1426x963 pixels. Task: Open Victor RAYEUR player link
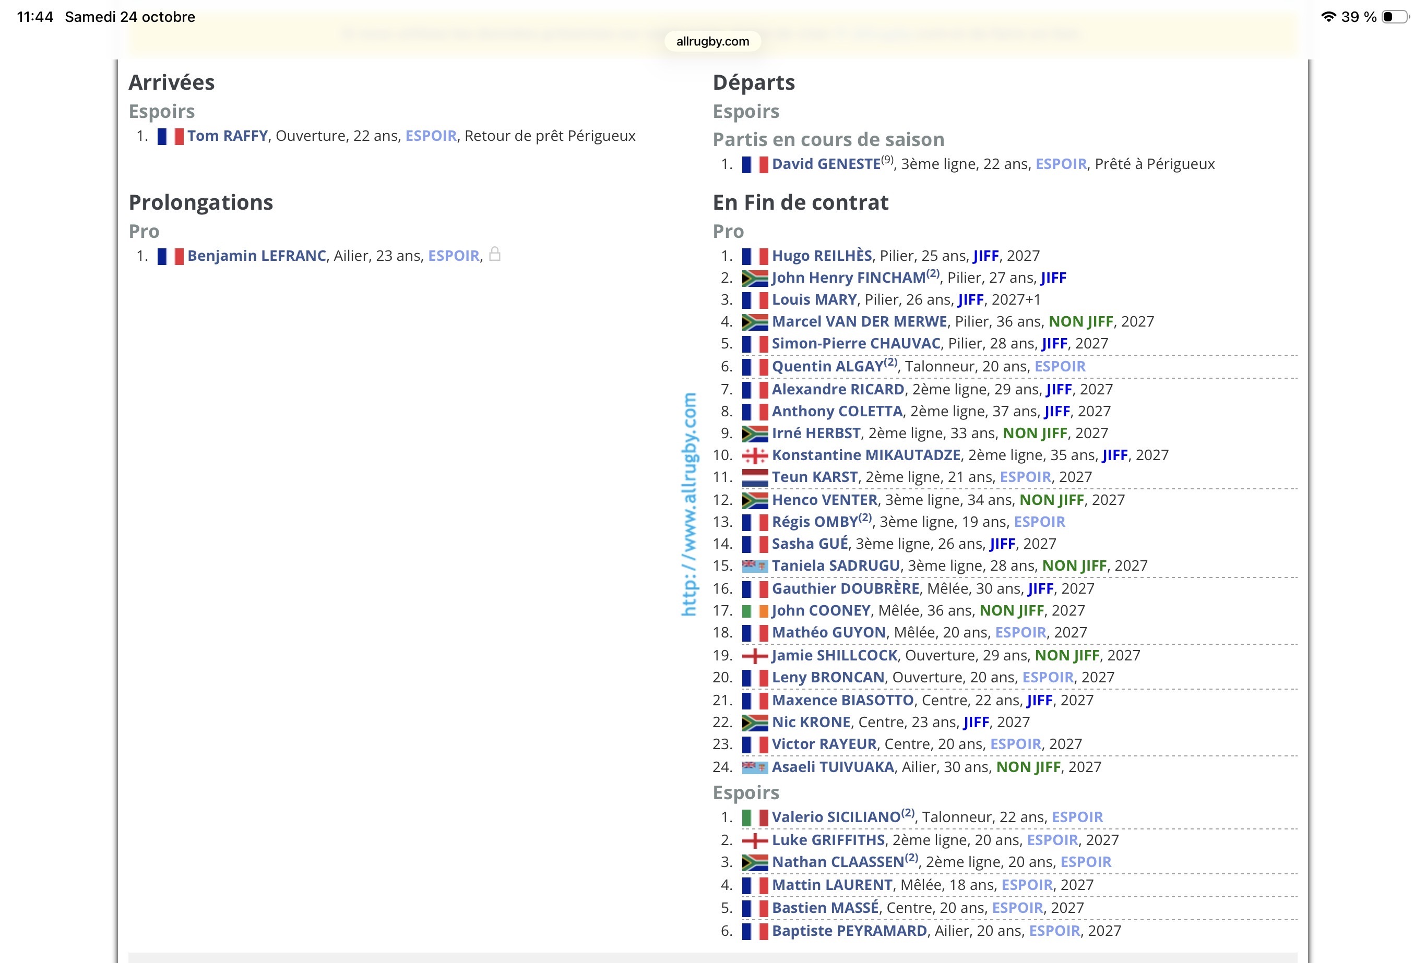click(x=824, y=744)
